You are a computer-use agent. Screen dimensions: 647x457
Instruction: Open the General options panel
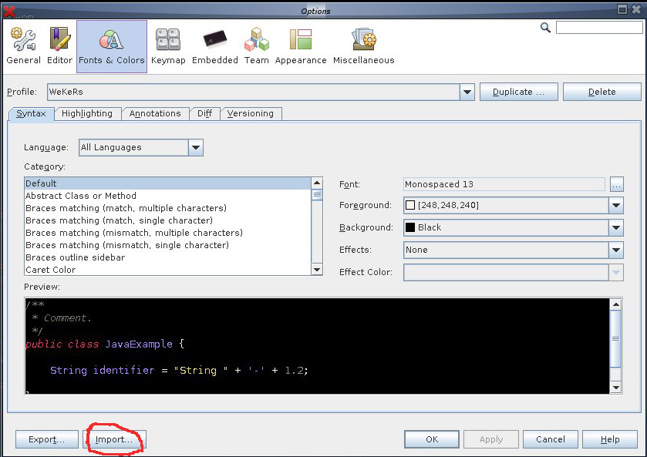coord(23,44)
